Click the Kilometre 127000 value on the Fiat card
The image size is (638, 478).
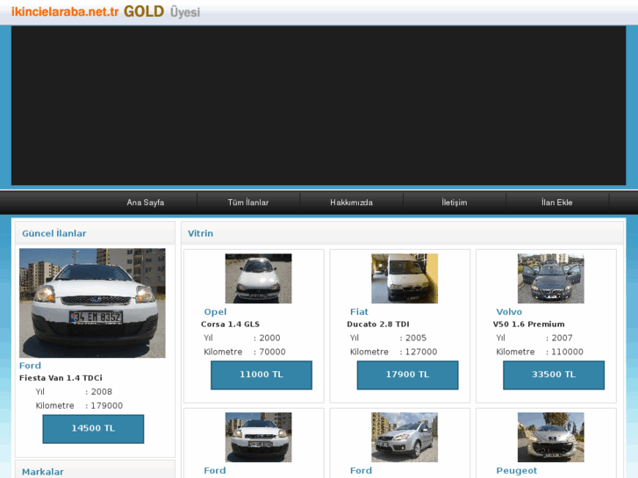pos(420,352)
